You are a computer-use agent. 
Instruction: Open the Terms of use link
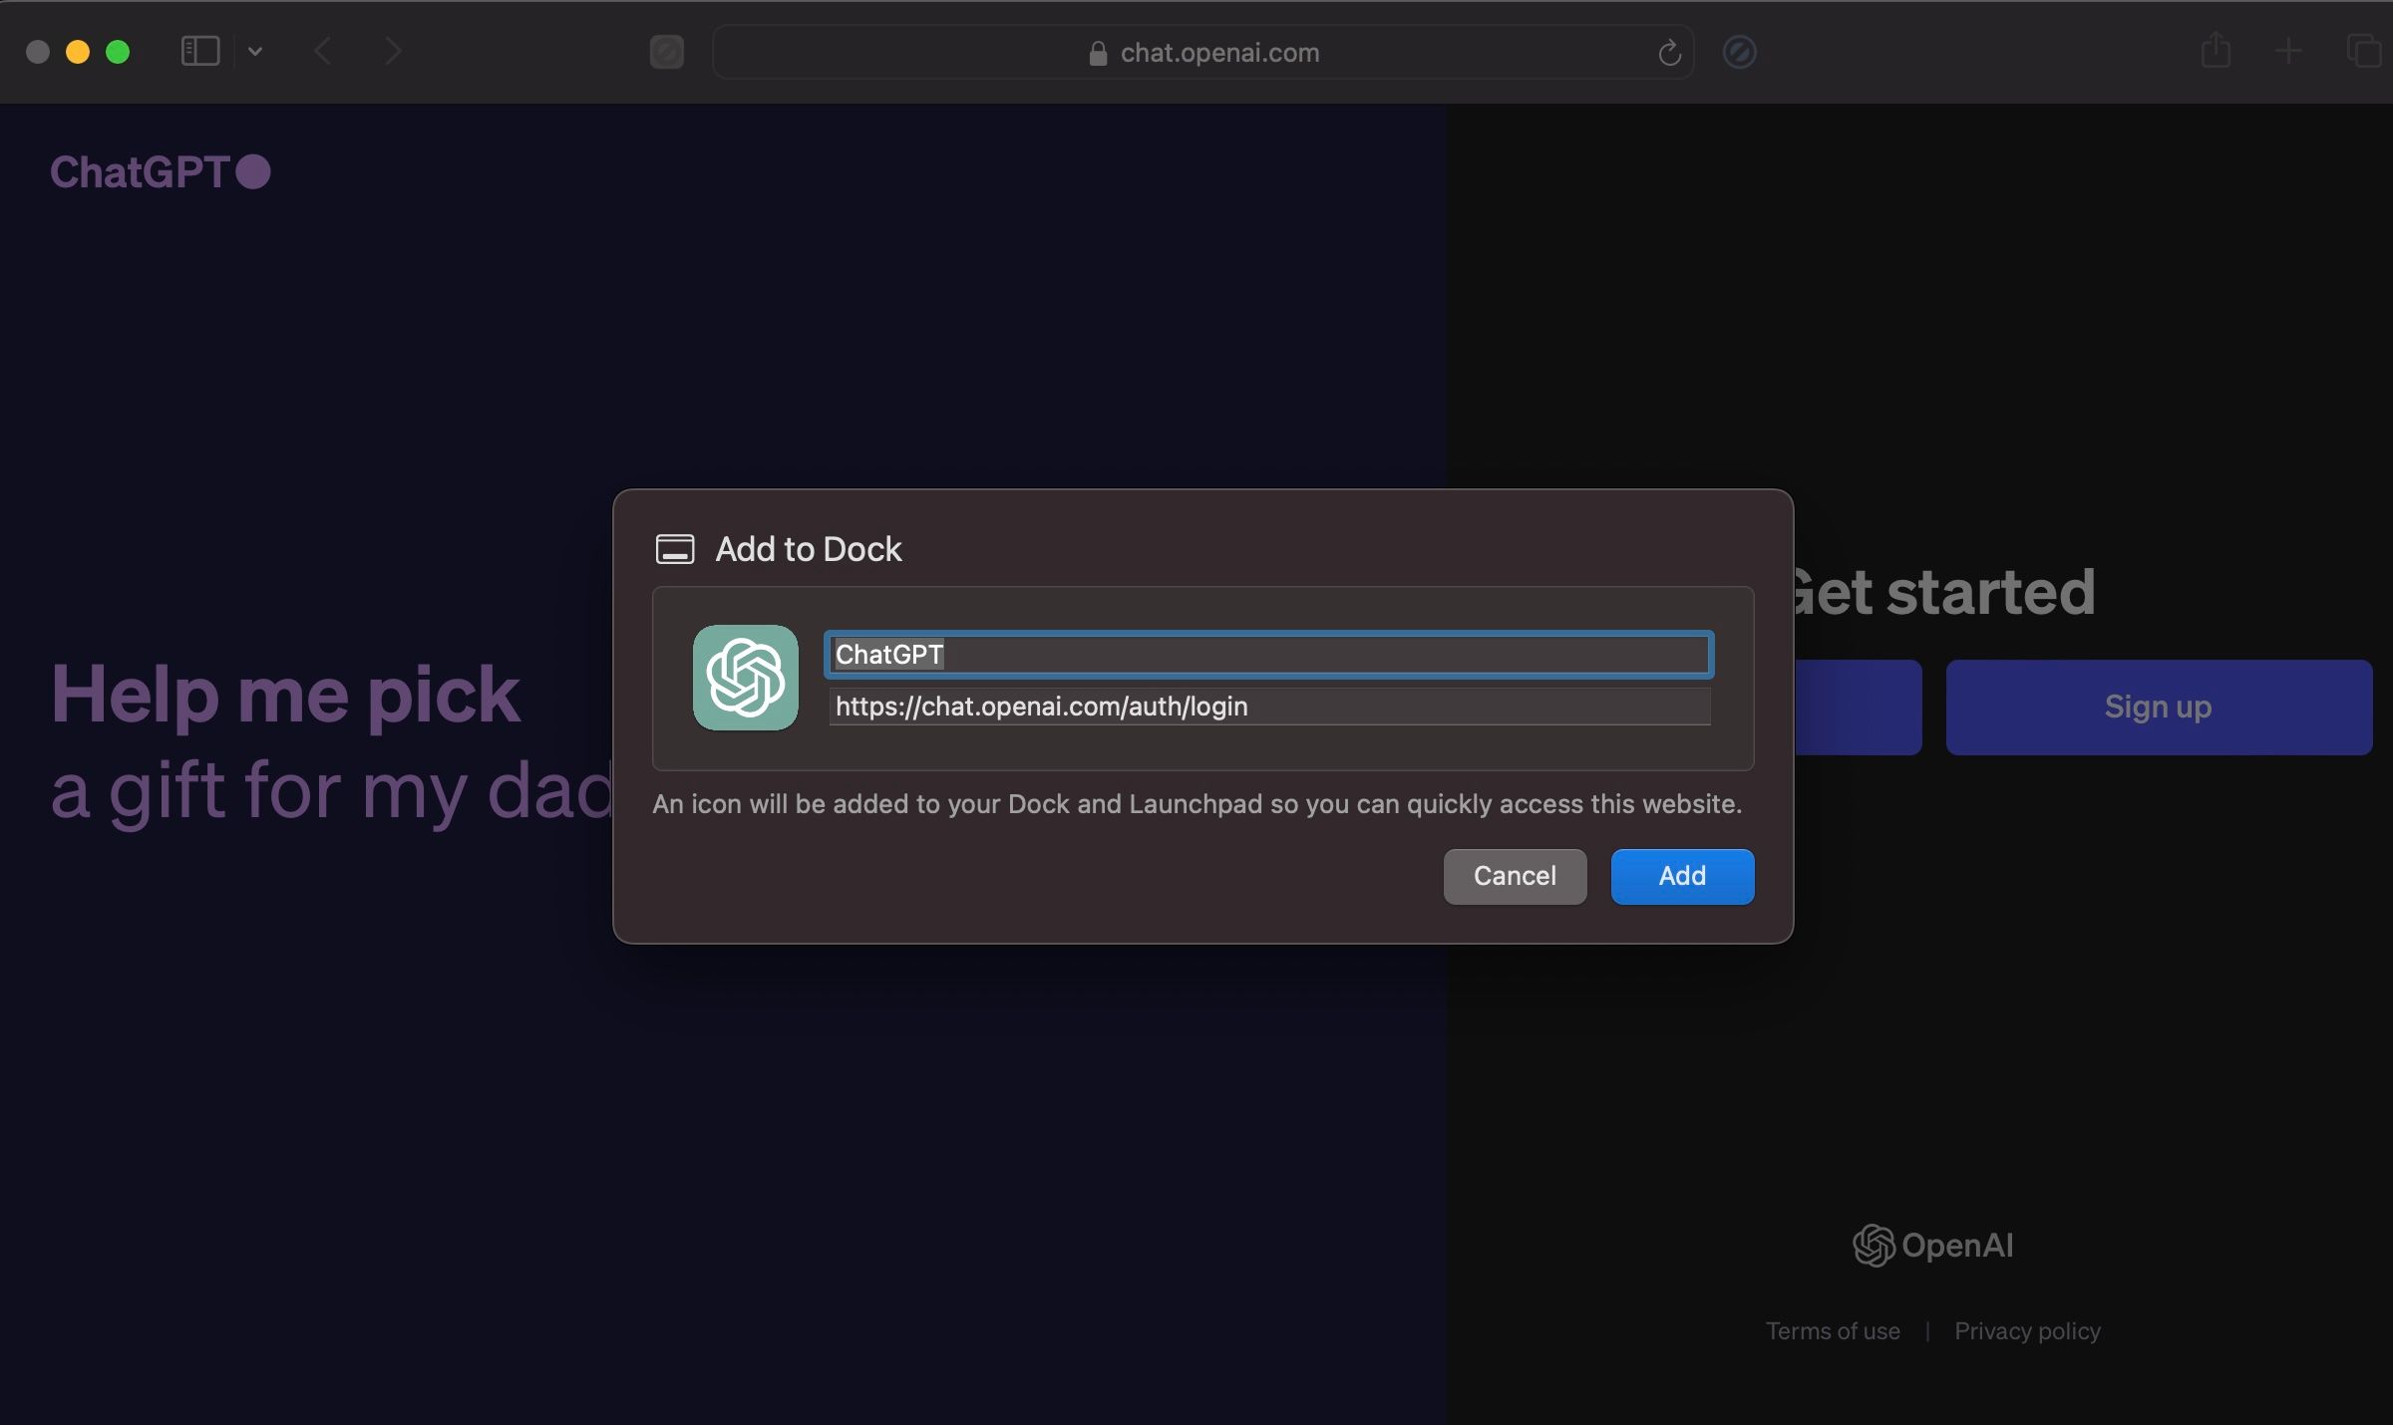pos(1833,1330)
